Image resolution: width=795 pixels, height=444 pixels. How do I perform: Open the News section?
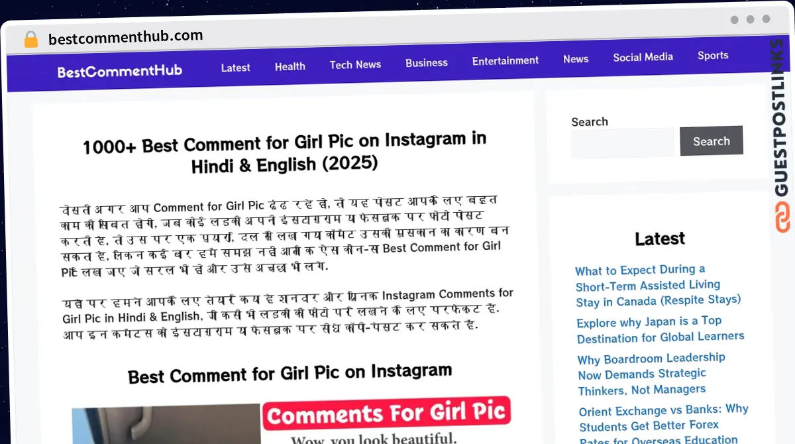click(x=575, y=59)
